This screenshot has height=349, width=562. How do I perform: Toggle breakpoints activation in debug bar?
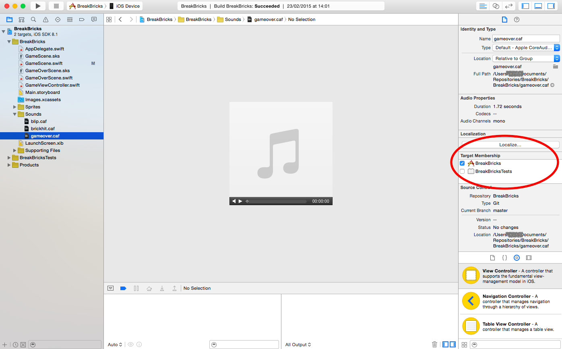[x=123, y=288]
